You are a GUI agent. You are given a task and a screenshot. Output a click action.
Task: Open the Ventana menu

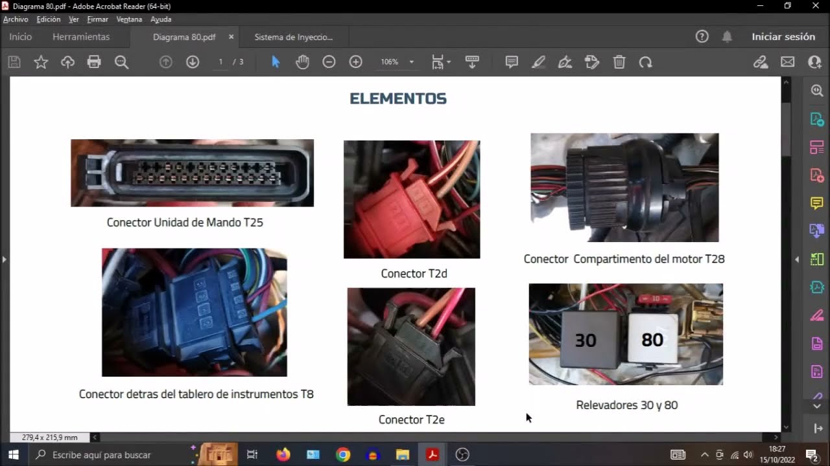pyautogui.click(x=130, y=19)
